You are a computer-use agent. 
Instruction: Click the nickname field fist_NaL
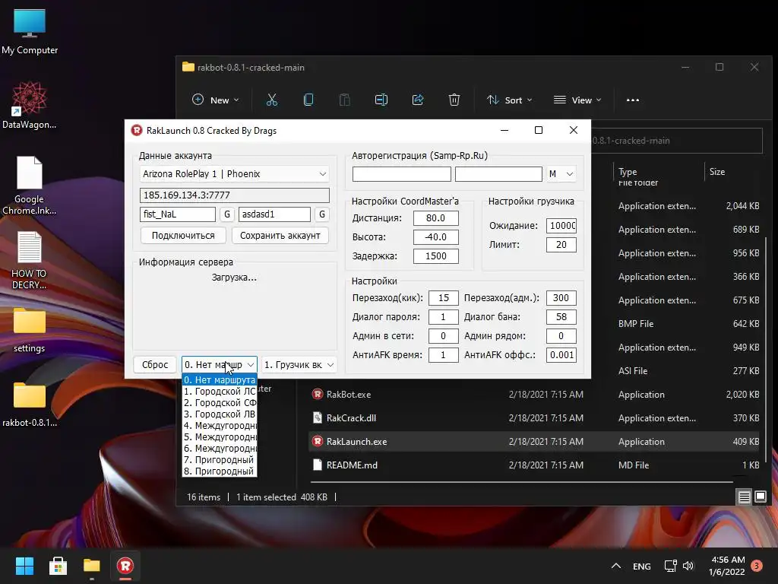coord(178,214)
